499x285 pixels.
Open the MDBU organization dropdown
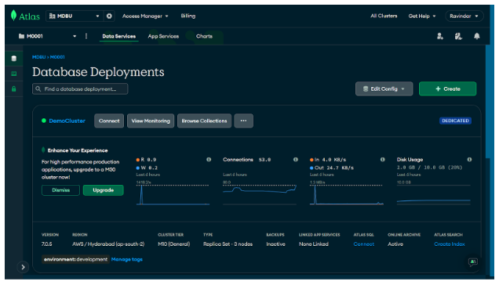coord(75,16)
